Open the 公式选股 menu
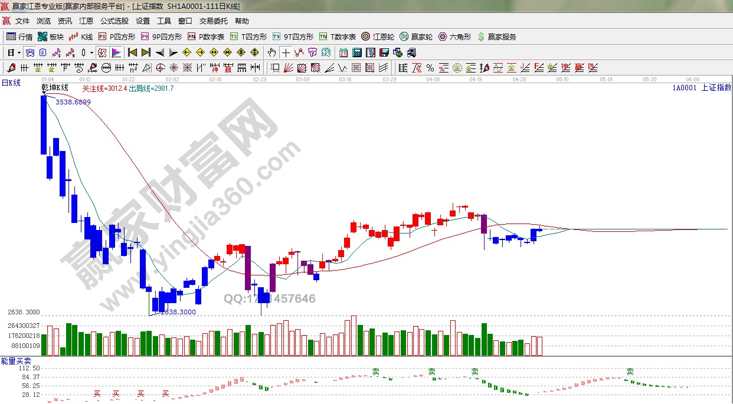 (114, 21)
